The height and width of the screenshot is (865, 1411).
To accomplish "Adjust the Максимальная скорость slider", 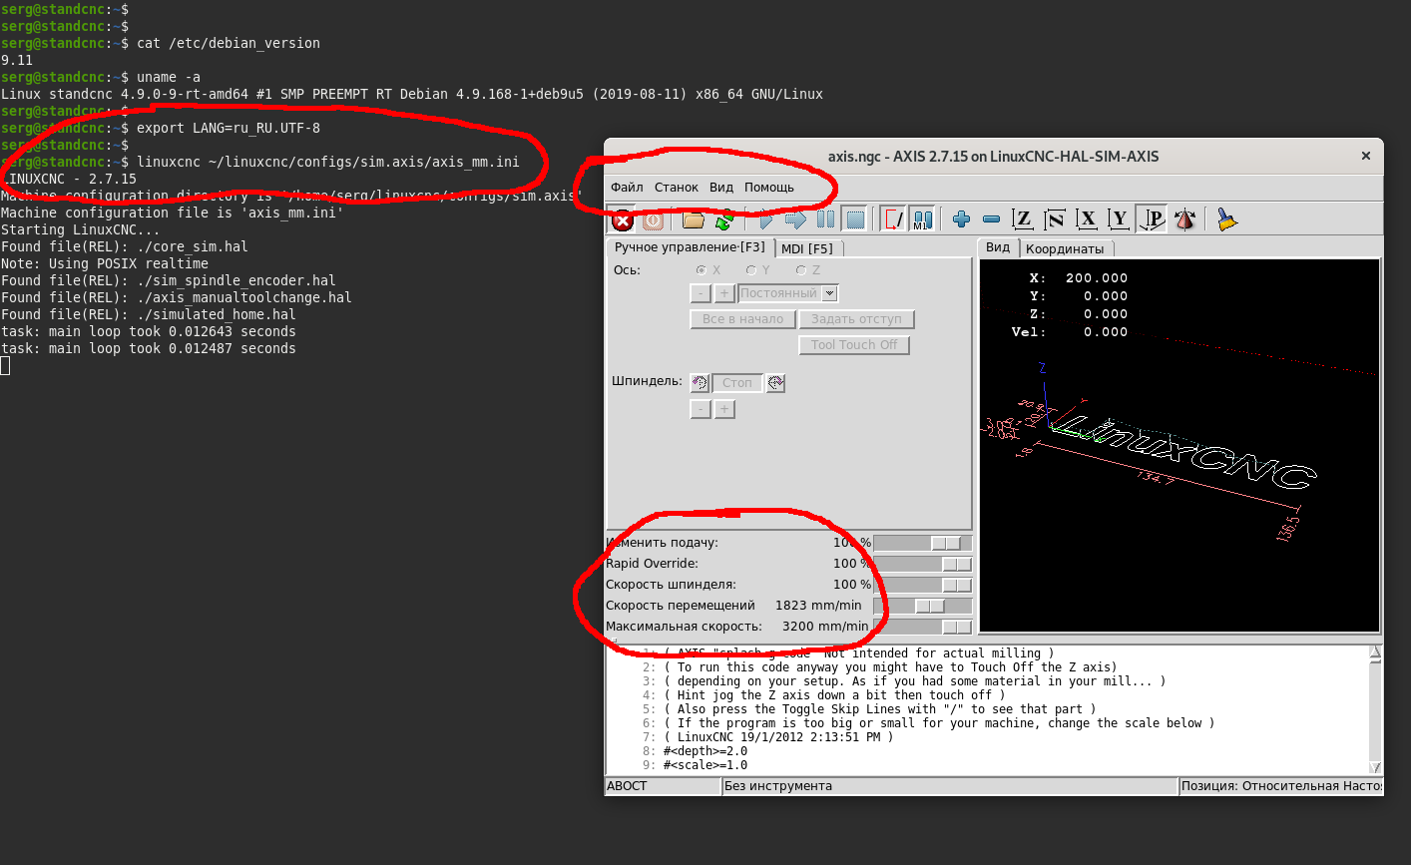I will click(923, 627).
